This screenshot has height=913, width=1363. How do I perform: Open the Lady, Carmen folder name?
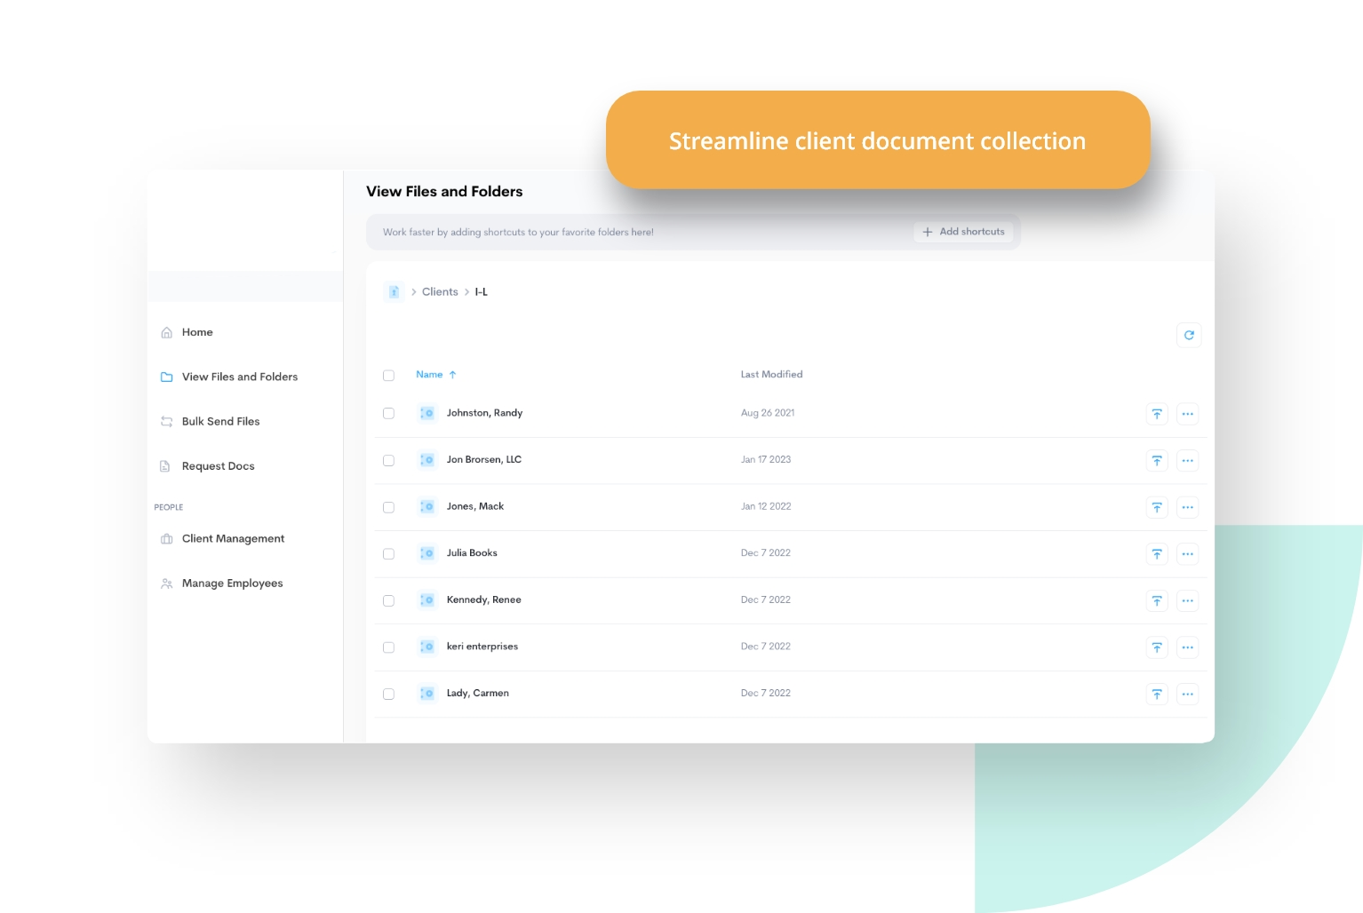point(477,693)
